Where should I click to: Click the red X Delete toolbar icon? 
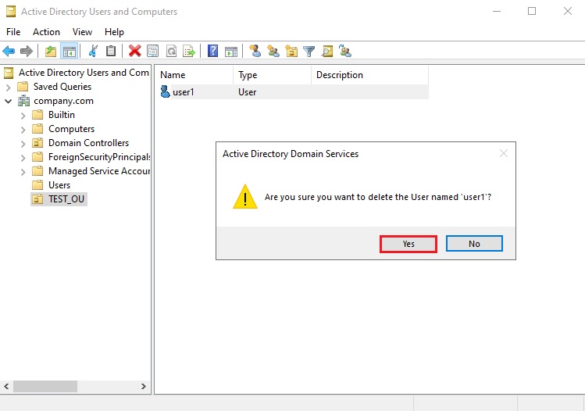[134, 52]
